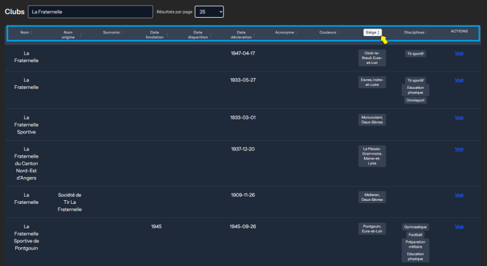Click the Omnisport discipline tag
The width and height of the screenshot is (487, 266).
(415, 100)
